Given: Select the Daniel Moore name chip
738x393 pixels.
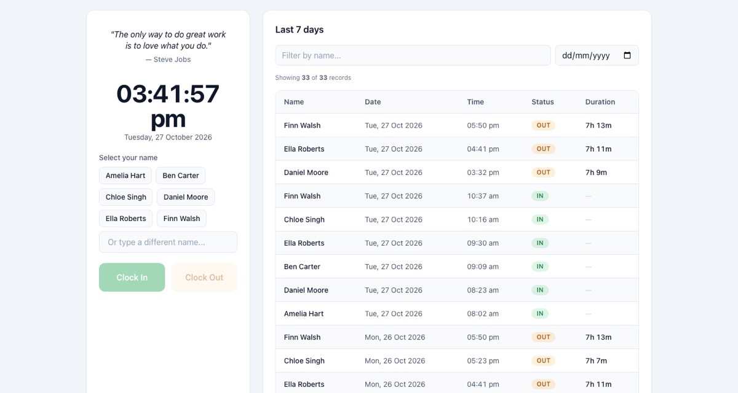Looking at the screenshot, I should pyautogui.click(x=186, y=197).
